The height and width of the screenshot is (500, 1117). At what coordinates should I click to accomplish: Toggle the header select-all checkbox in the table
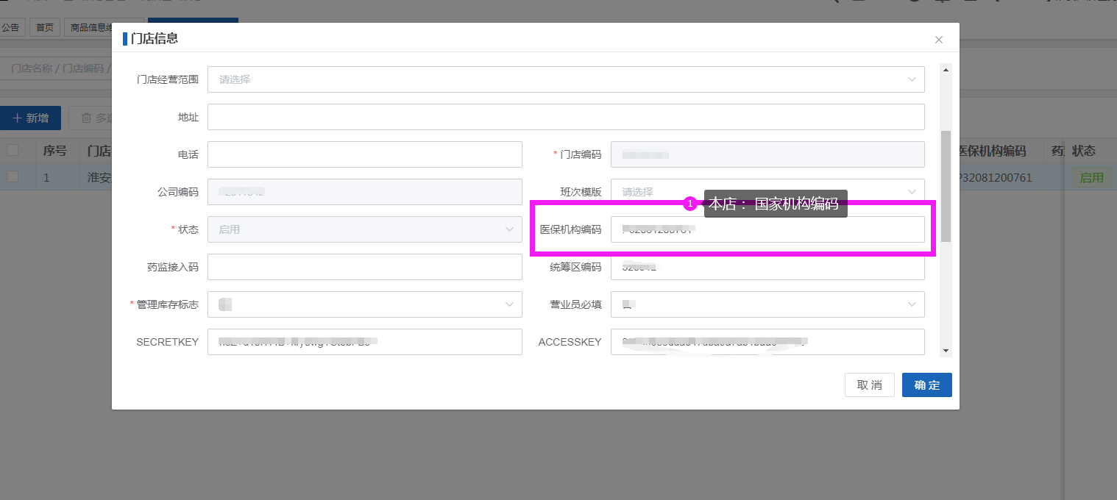click(x=13, y=151)
